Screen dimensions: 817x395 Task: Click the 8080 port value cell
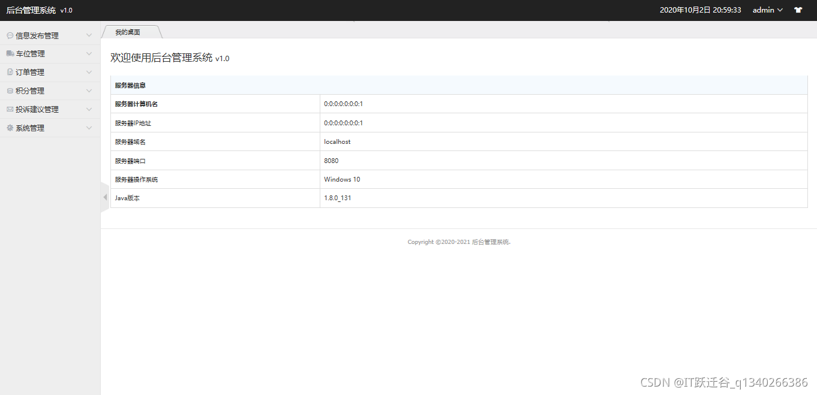point(564,161)
